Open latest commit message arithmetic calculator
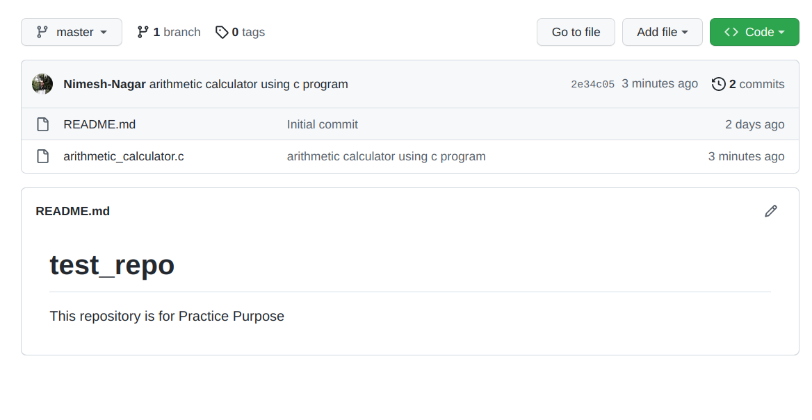The height and width of the screenshot is (420, 812). point(248,84)
